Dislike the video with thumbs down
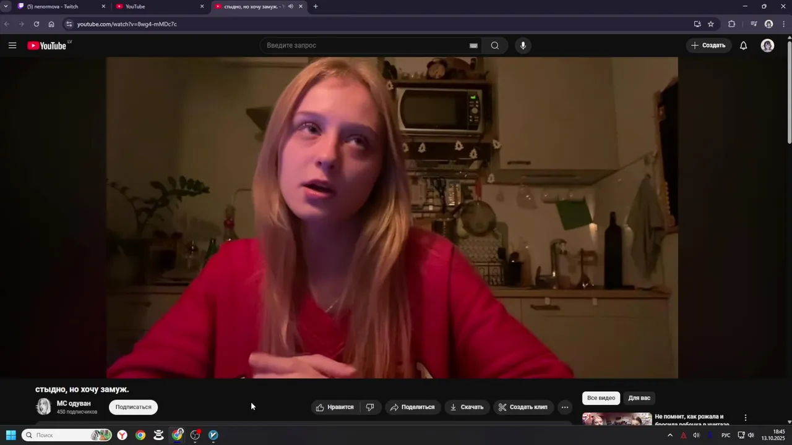792x445 pixels. click(370, 407)
